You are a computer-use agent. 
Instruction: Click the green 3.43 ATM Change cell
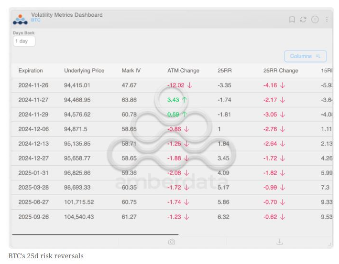pyautogui.click(x=177, y=100)
